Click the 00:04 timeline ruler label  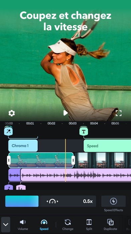[x=94, y=123]
